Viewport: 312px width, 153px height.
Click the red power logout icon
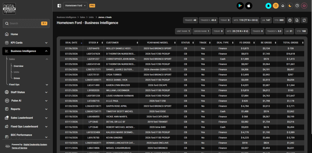click(x=304, y=6)
